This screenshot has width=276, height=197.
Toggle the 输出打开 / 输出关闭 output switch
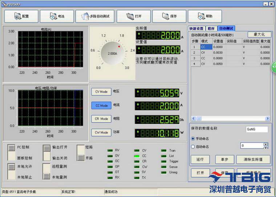(46, 152)
